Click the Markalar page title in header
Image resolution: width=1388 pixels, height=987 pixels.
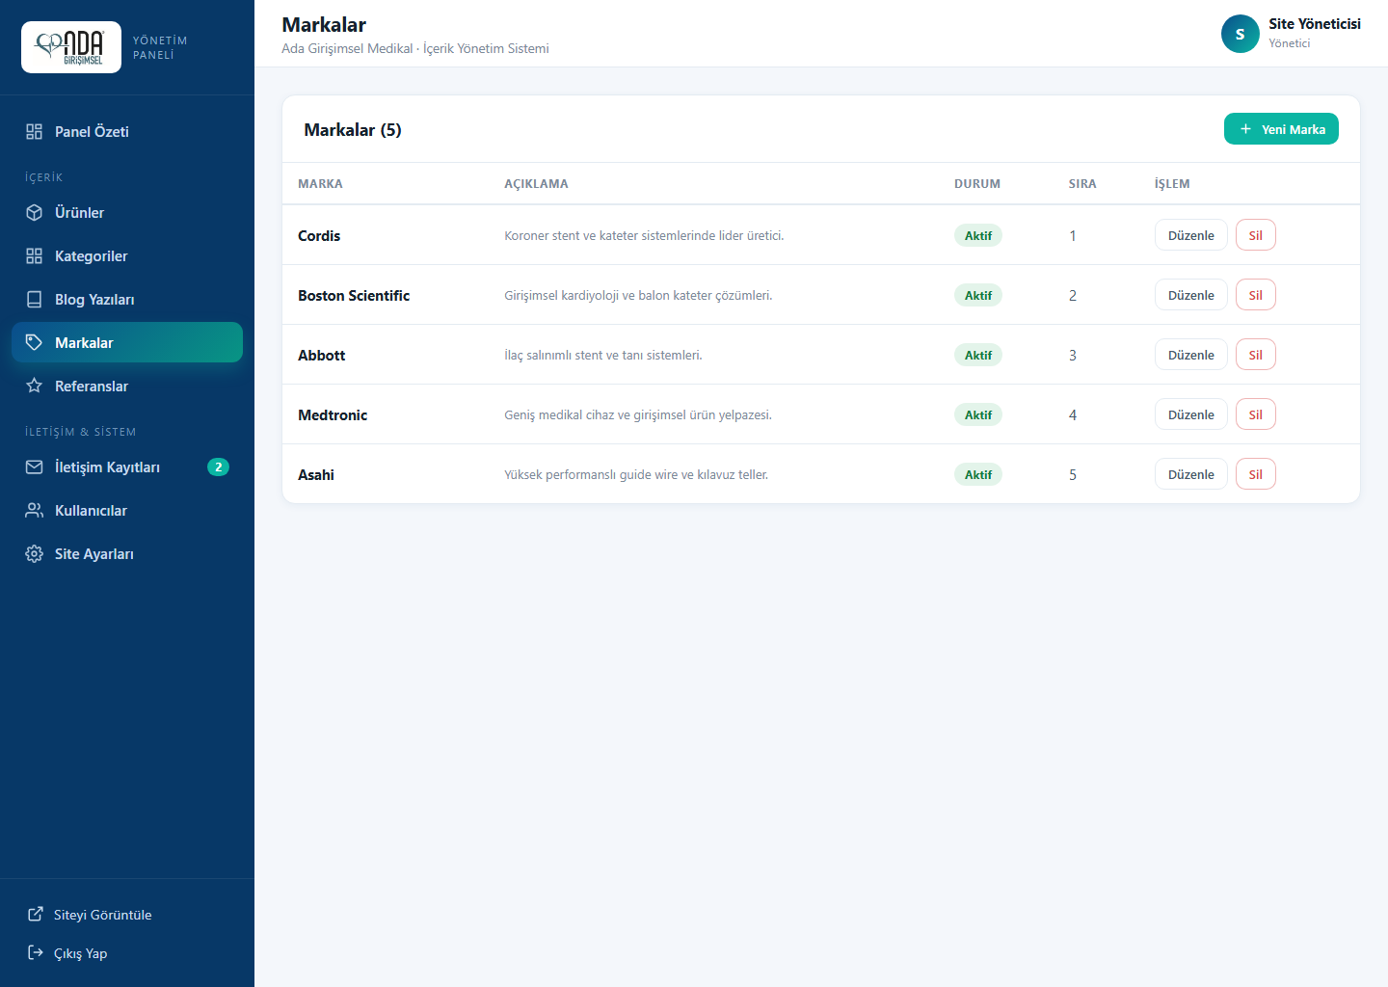[x=324, y=25]
